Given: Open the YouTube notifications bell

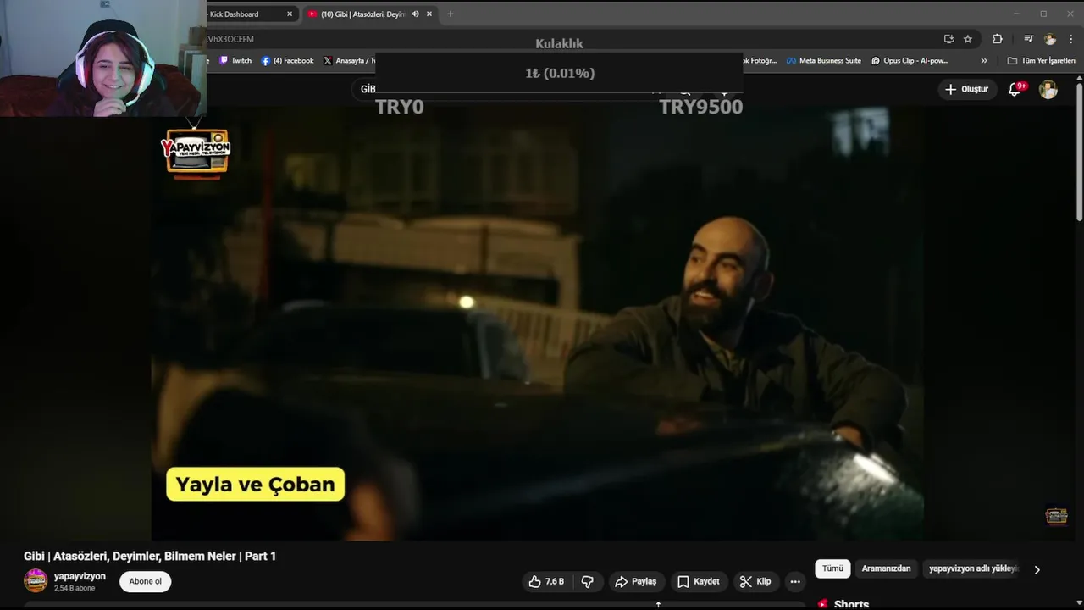Looking at the screenshot, I should 1015,89.
